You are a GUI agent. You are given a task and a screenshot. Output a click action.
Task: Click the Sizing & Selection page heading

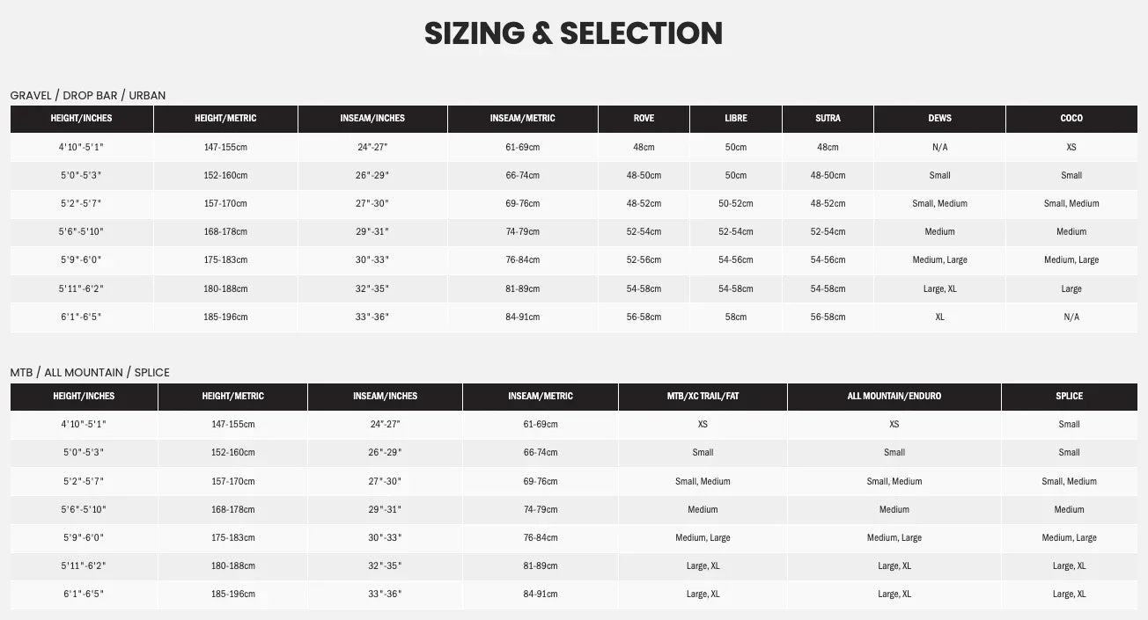[573, 33]
